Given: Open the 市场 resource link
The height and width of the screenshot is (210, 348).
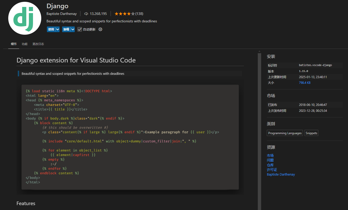Looking at the screenshot, I should click(270, 156).
